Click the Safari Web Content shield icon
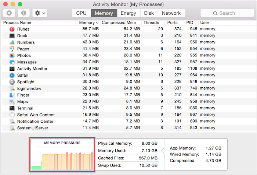 click(x=12, y=115)
